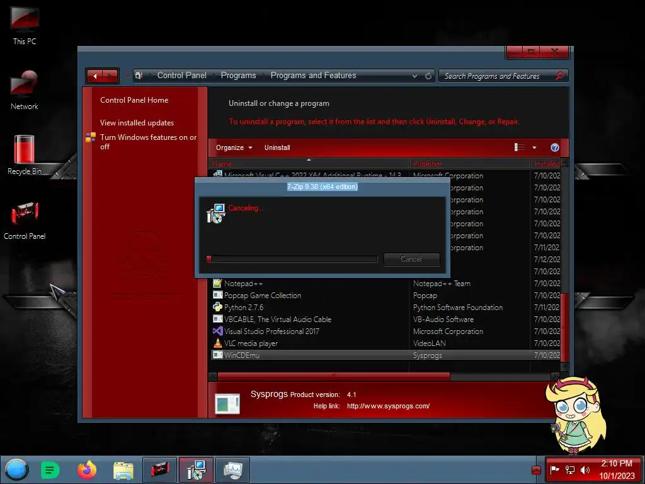Select the WinCDEmu row
Image resolution: width=645 pixels, height=484 pixels.
click(x=385, y=355)
